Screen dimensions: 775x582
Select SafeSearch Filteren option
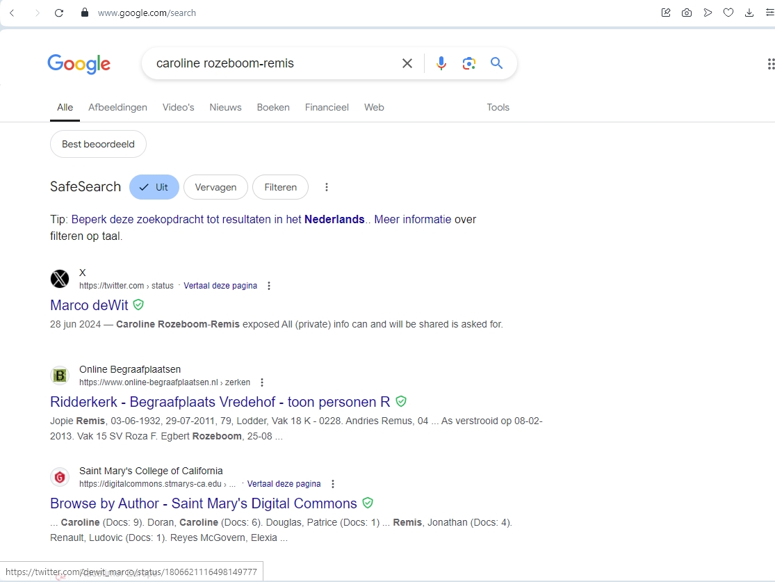pos(280,187)
